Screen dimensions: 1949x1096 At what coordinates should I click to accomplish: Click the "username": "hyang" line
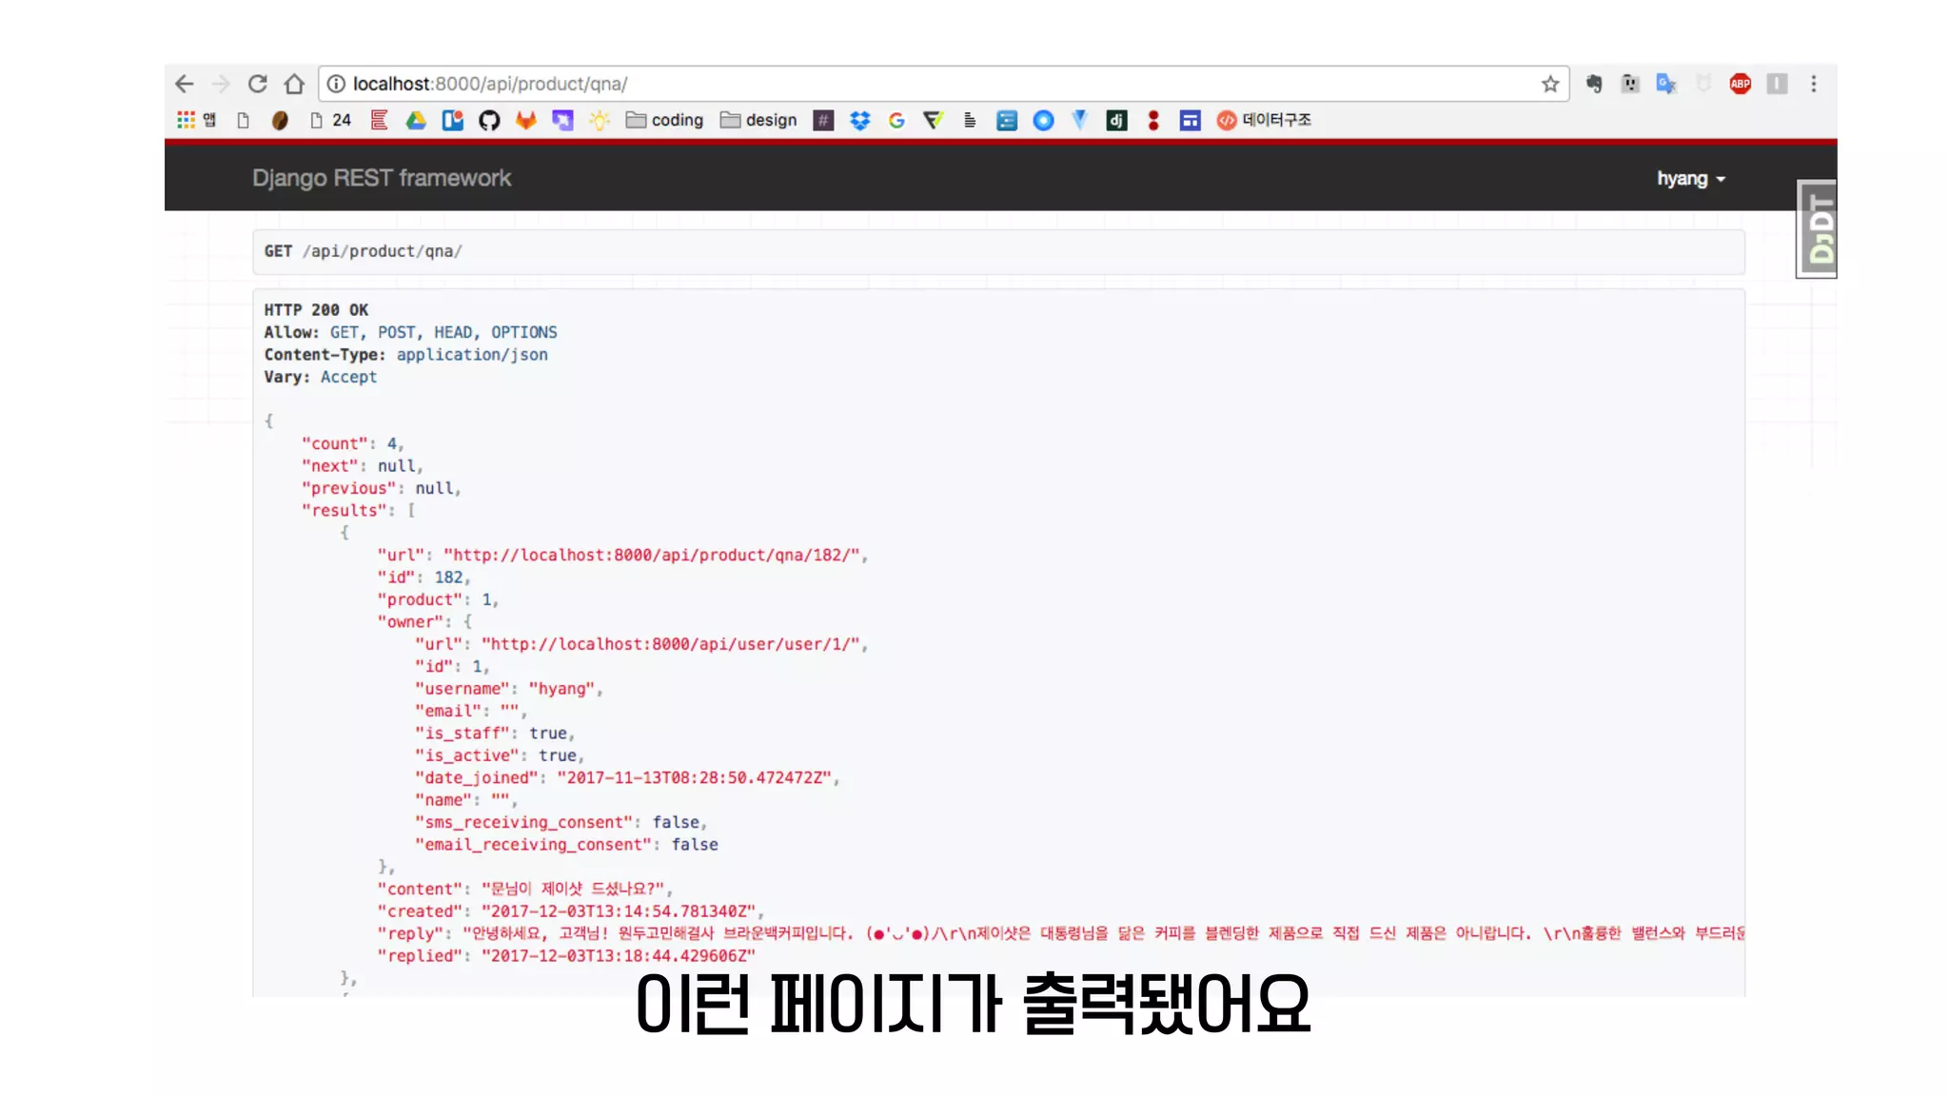(509, 689)
